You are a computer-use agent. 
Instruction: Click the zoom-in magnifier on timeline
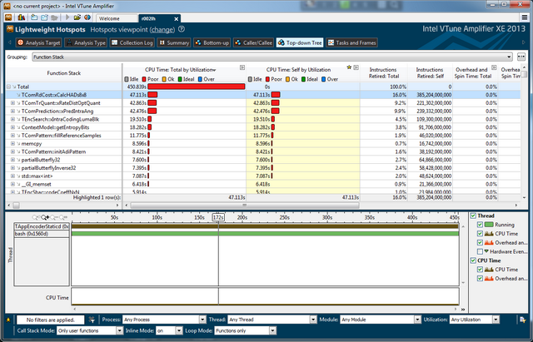click(x=45, y=217)
